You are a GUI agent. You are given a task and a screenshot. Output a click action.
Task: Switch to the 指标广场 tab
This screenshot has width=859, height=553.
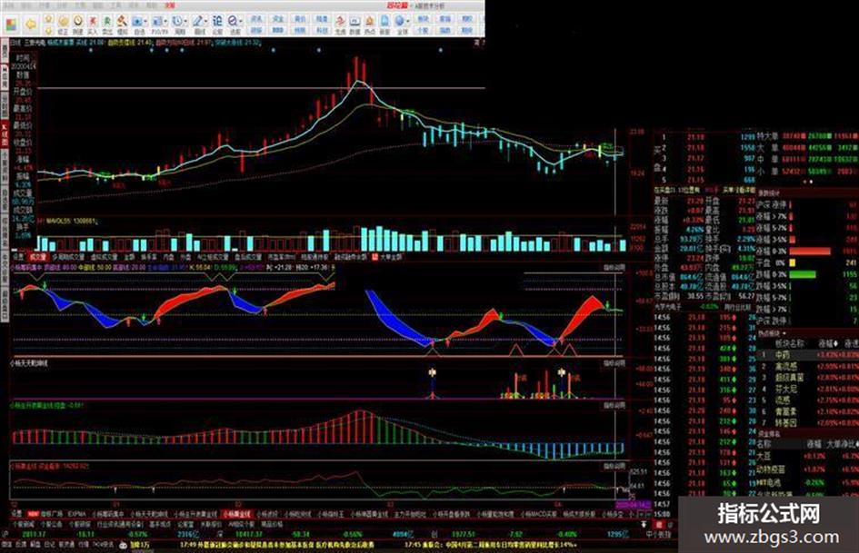tap(52, 514)
